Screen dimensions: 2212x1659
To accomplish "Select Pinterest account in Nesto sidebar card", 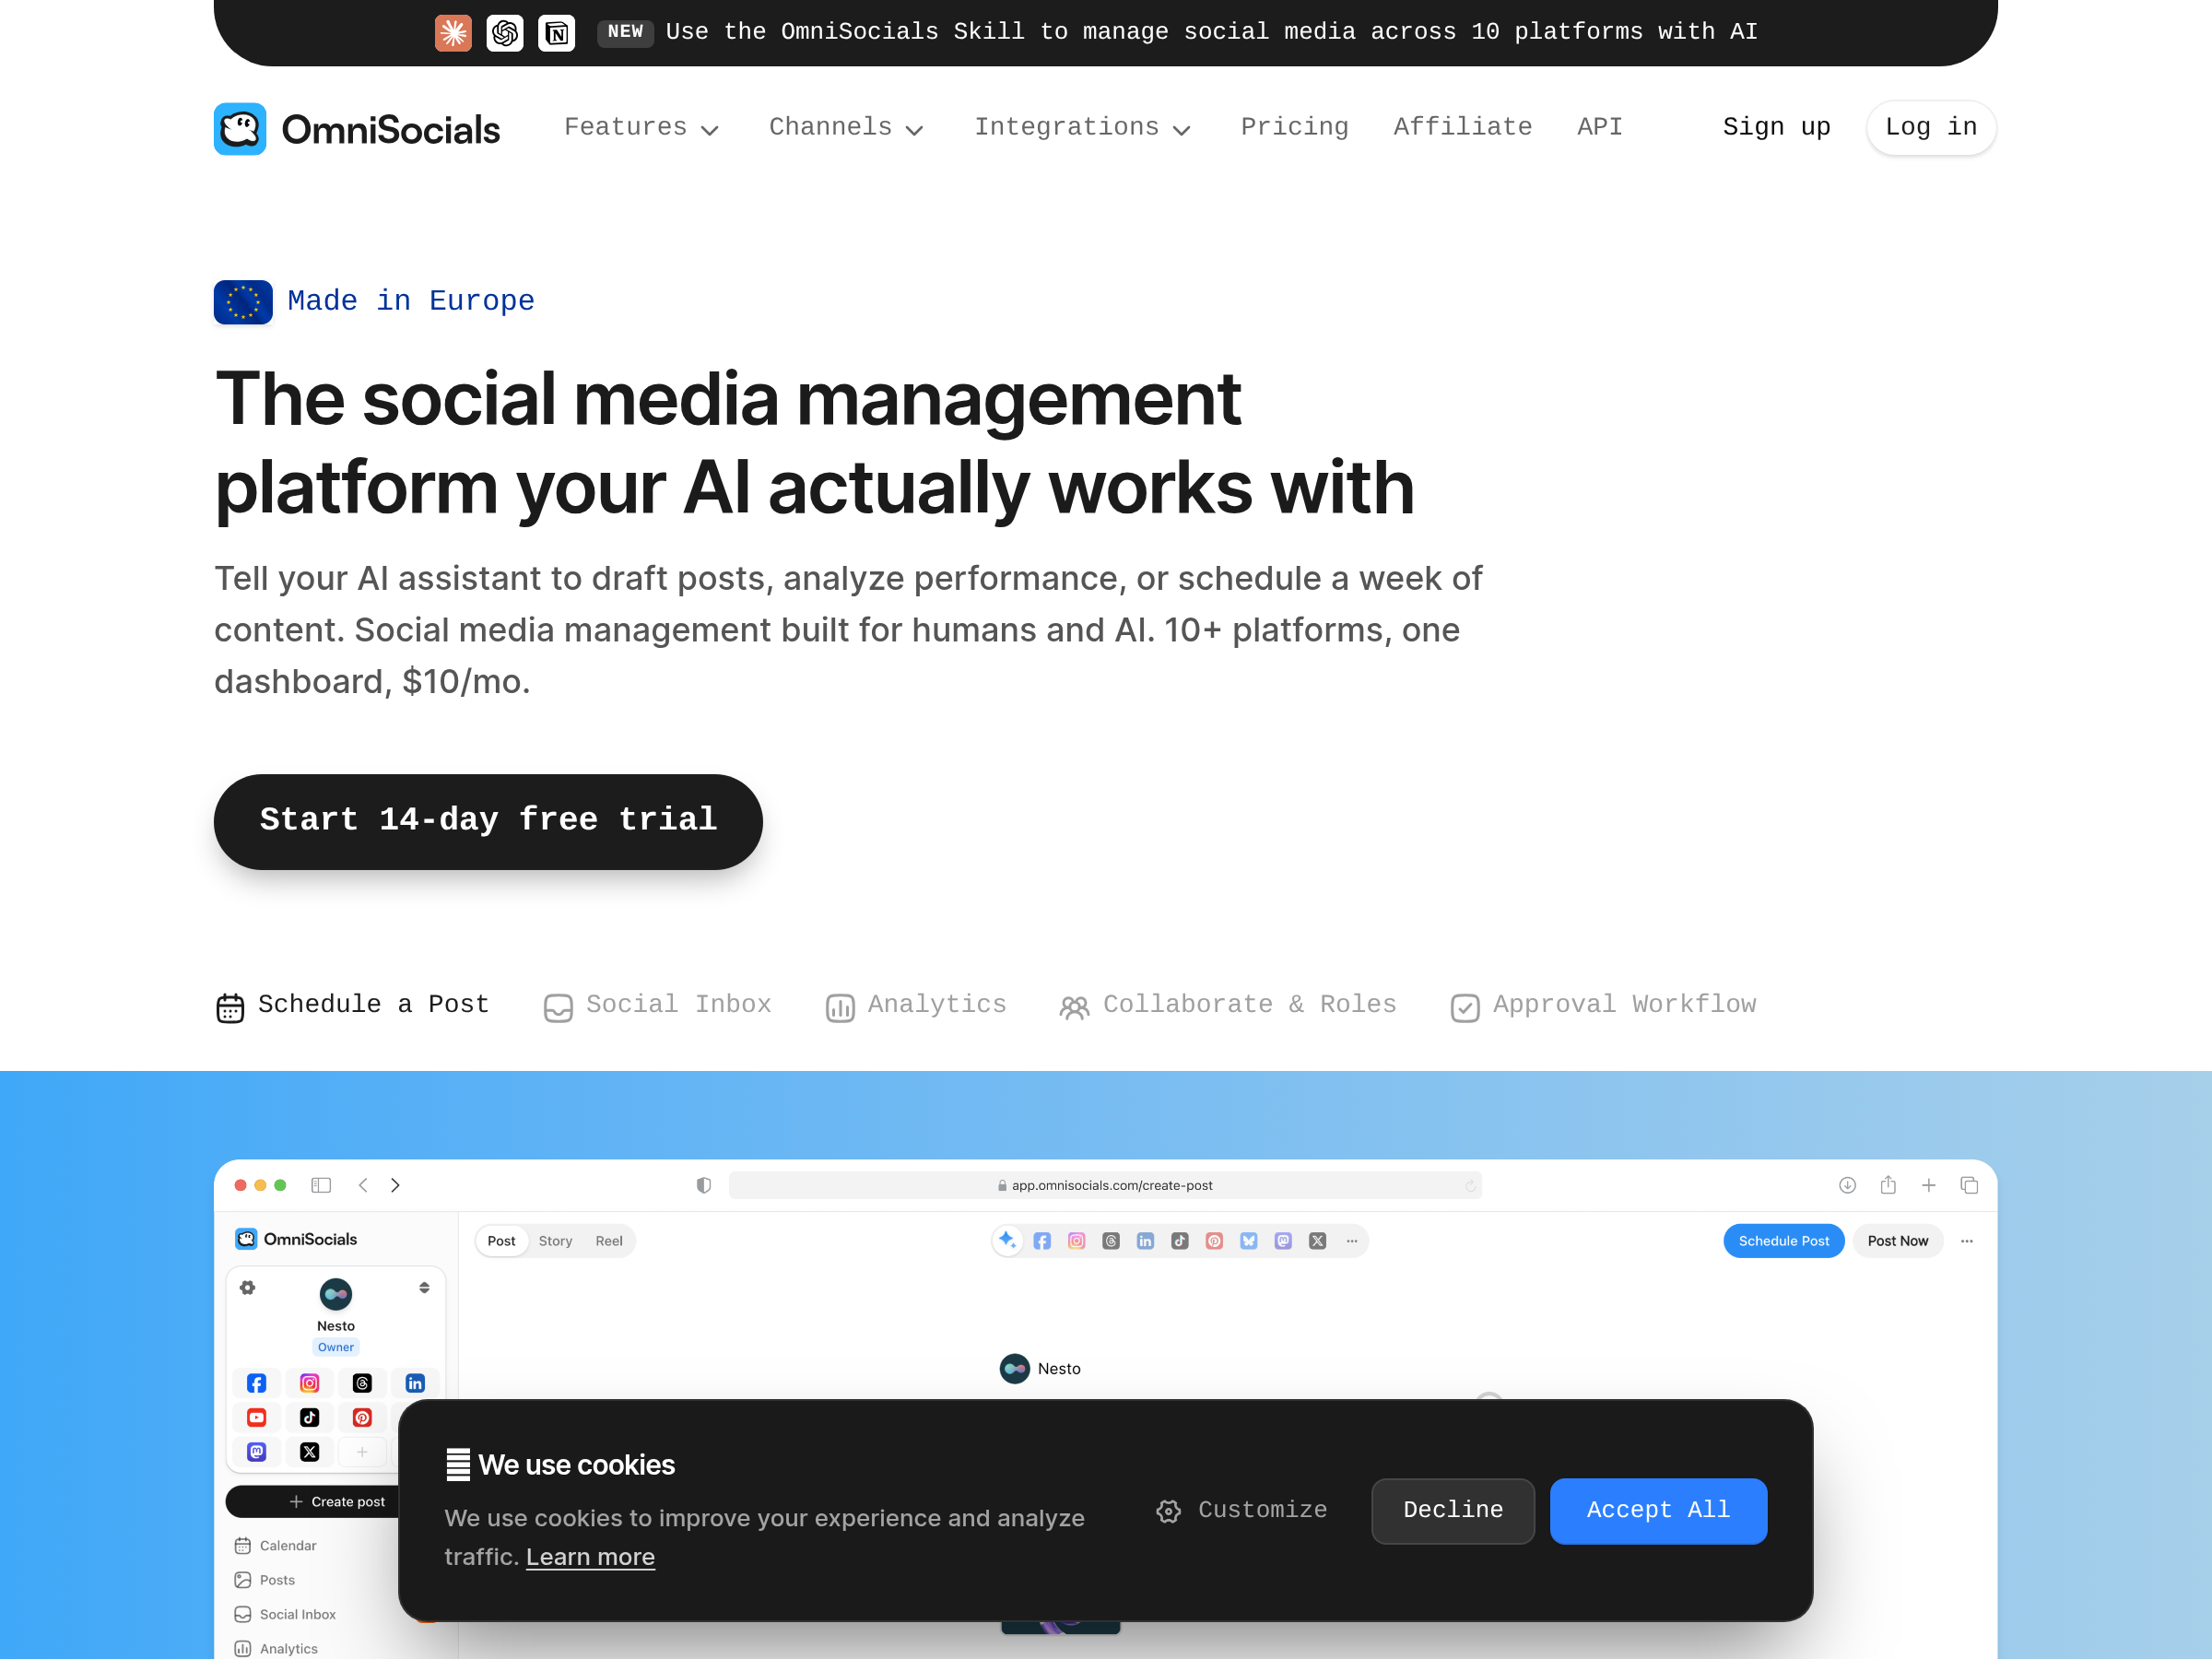I will coord(362,1417).
